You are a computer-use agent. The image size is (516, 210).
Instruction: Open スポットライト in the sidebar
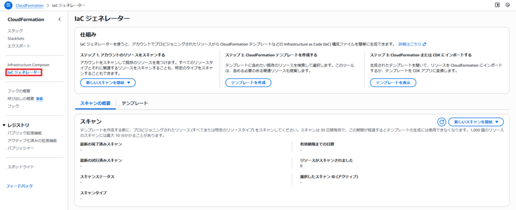click(21, 167)
